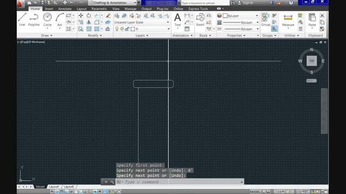The height and width of the screenshot is (194, 346).
Task: Select the Scale tool
Action: coord(89,29)
